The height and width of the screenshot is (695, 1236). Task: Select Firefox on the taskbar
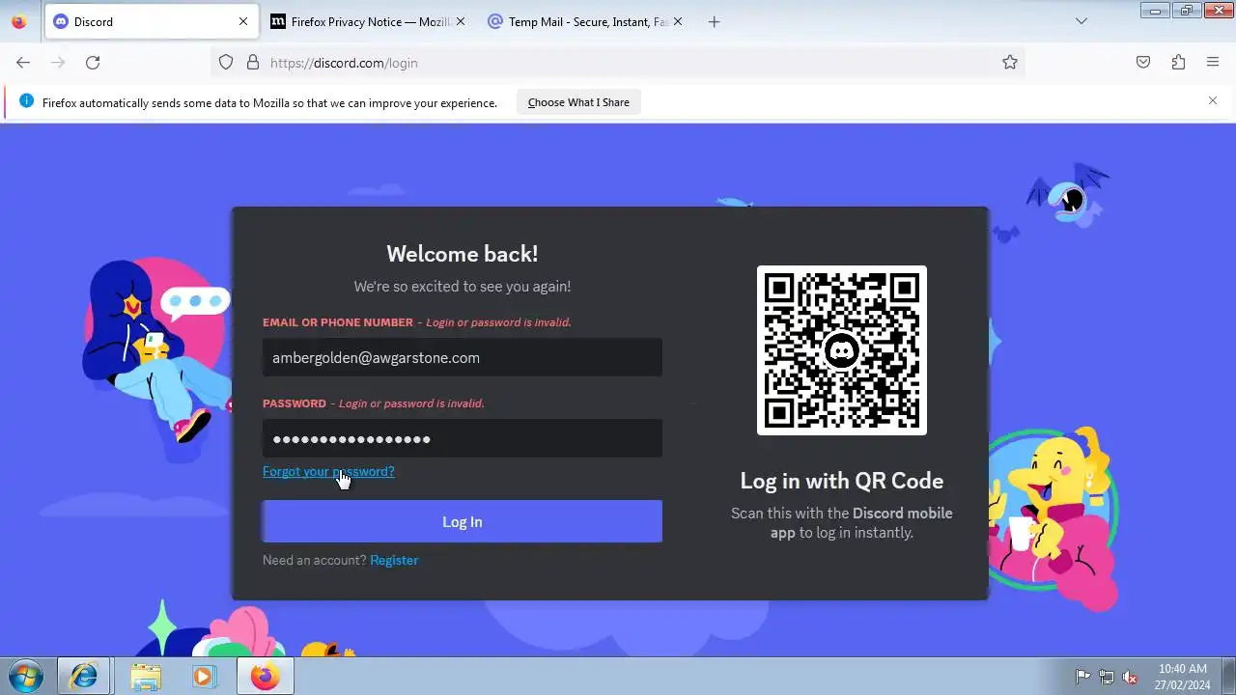tap(265, 676)
